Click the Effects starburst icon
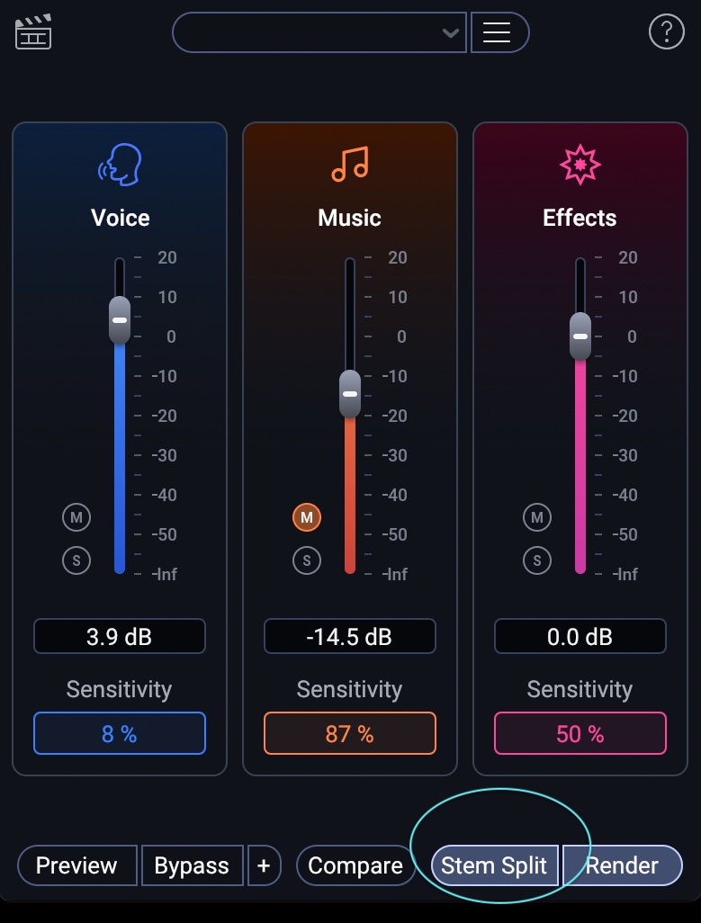The width and height of the screenshot is (701, 923). coord(580,164)
